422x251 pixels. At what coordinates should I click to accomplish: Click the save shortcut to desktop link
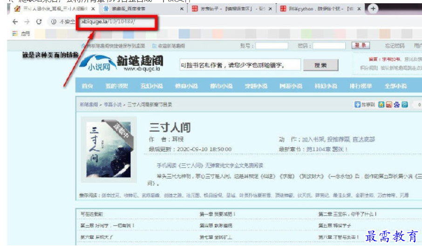[x=113, y=46]
